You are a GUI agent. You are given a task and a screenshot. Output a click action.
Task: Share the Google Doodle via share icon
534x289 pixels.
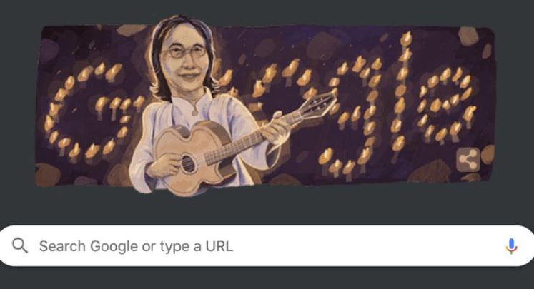(468, 159)
